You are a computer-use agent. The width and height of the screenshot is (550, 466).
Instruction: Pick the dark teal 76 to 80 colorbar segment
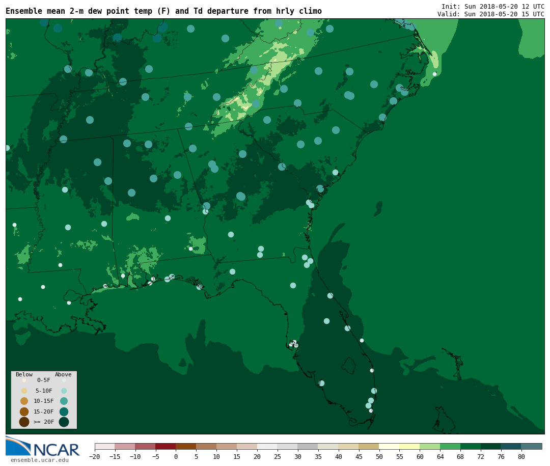(511, 446)
